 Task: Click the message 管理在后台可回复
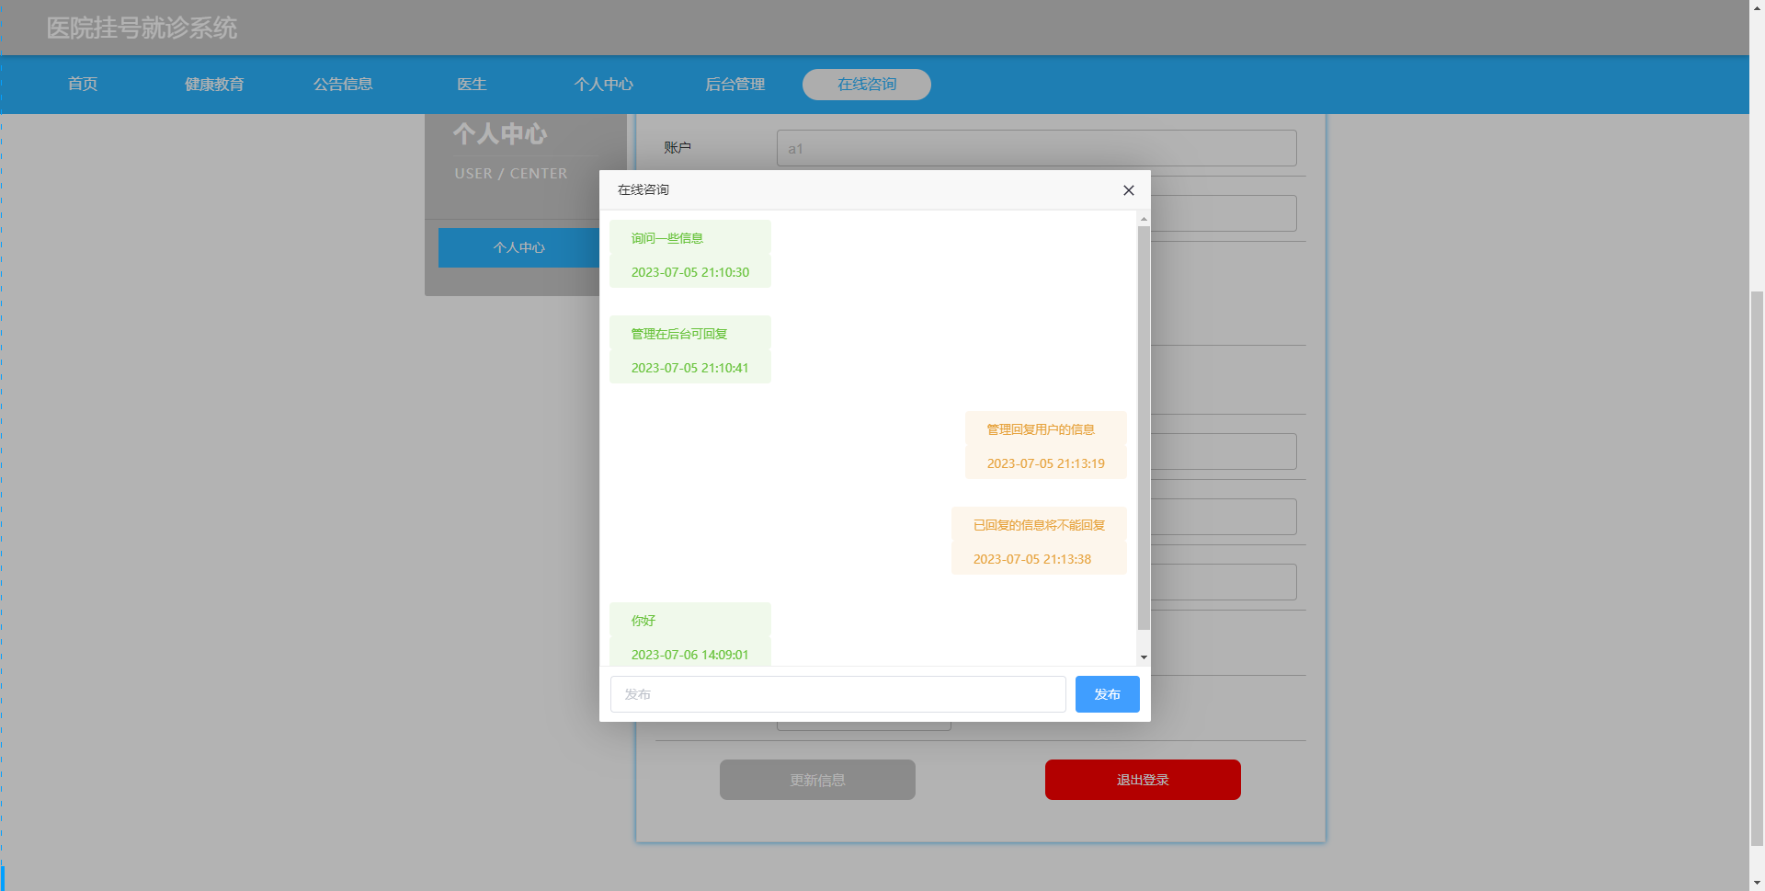(678, 334)
